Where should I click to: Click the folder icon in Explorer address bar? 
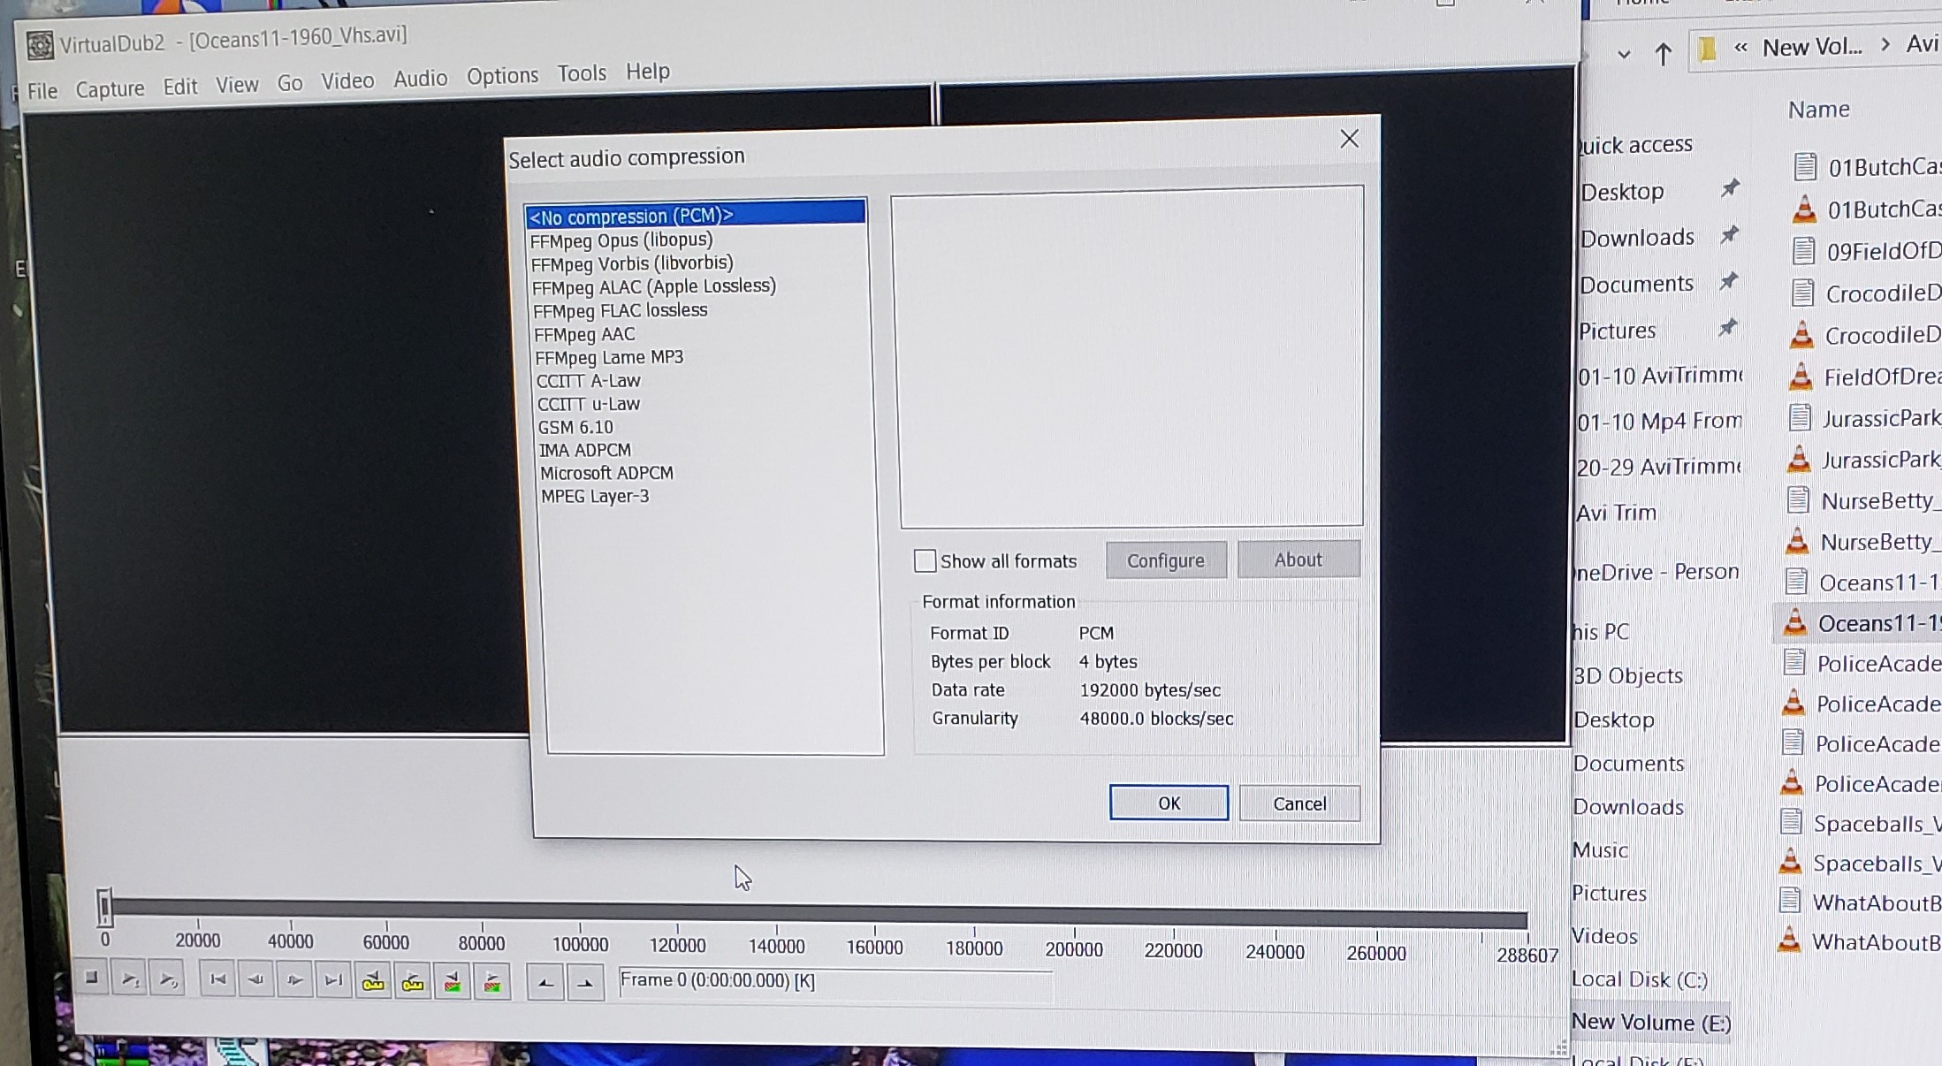point(1707,49)
